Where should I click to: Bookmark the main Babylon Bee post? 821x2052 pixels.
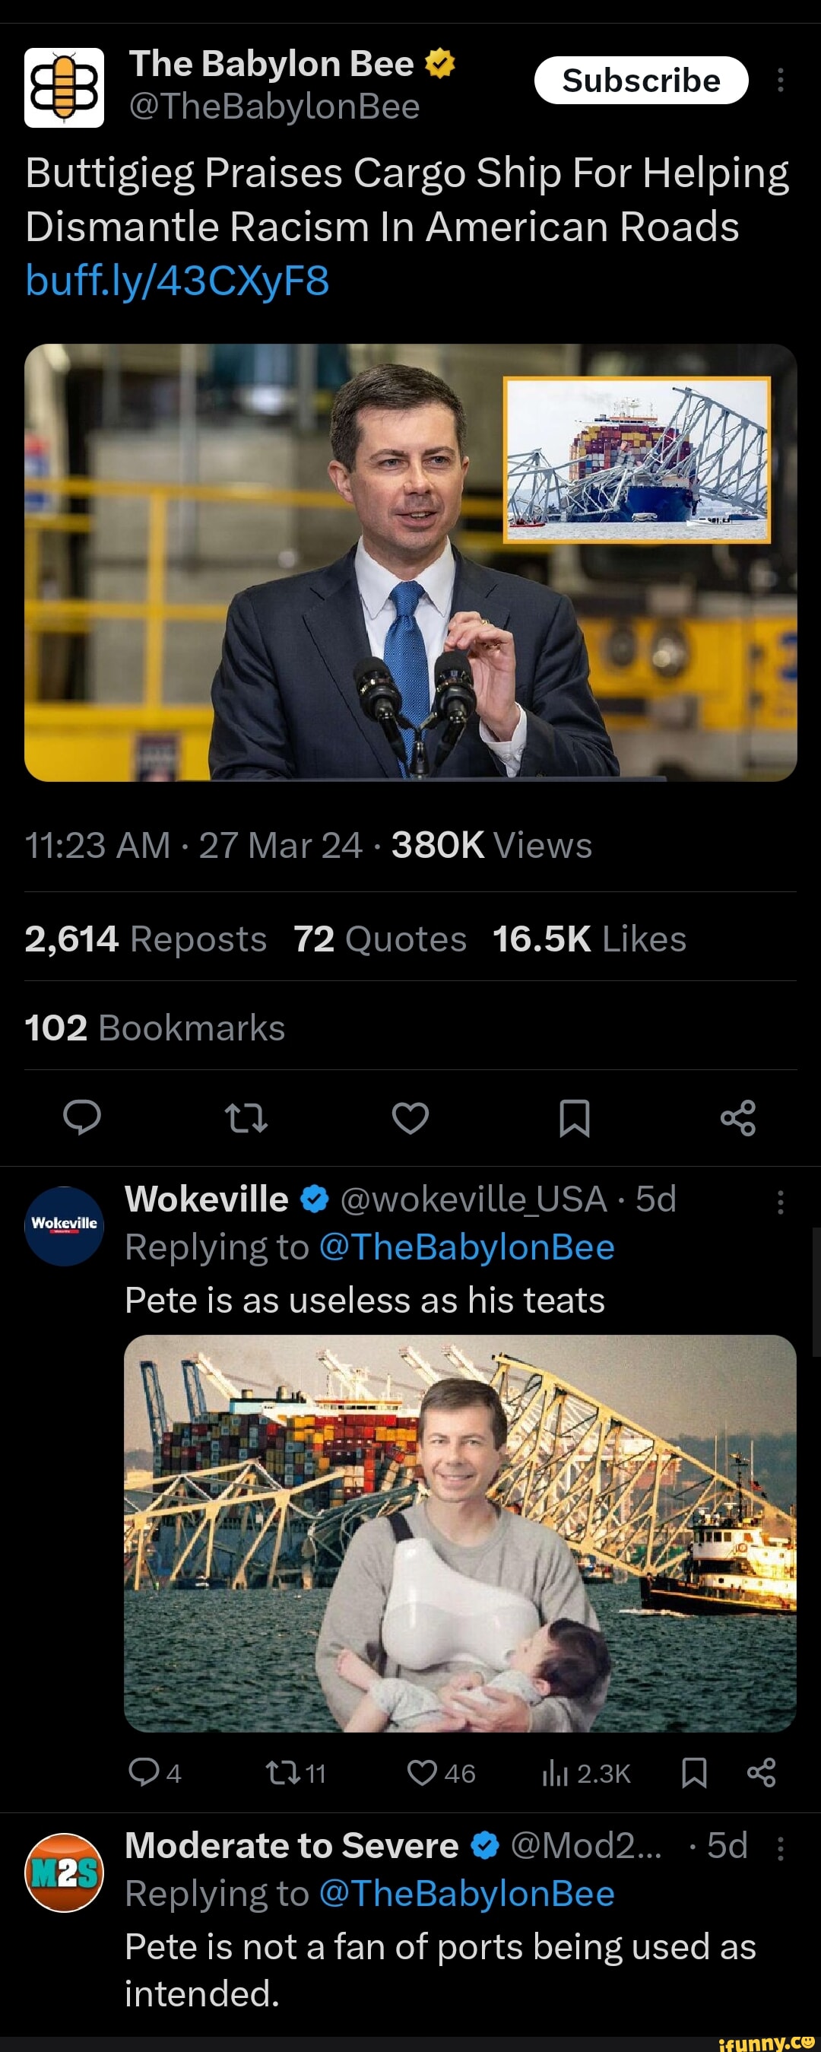[574, 1117]
